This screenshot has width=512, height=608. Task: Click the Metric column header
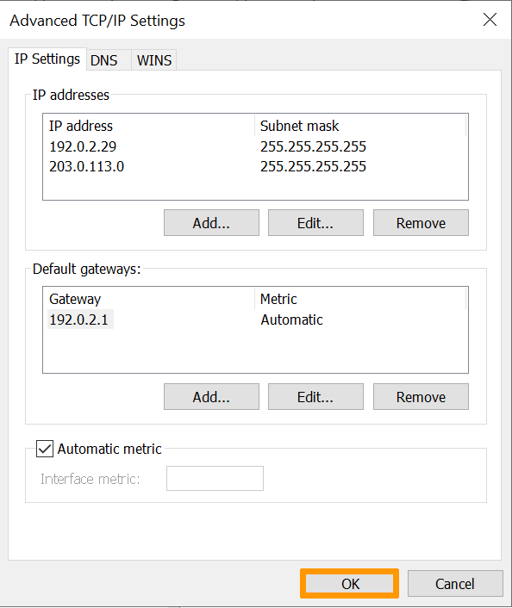click(360, 299)
